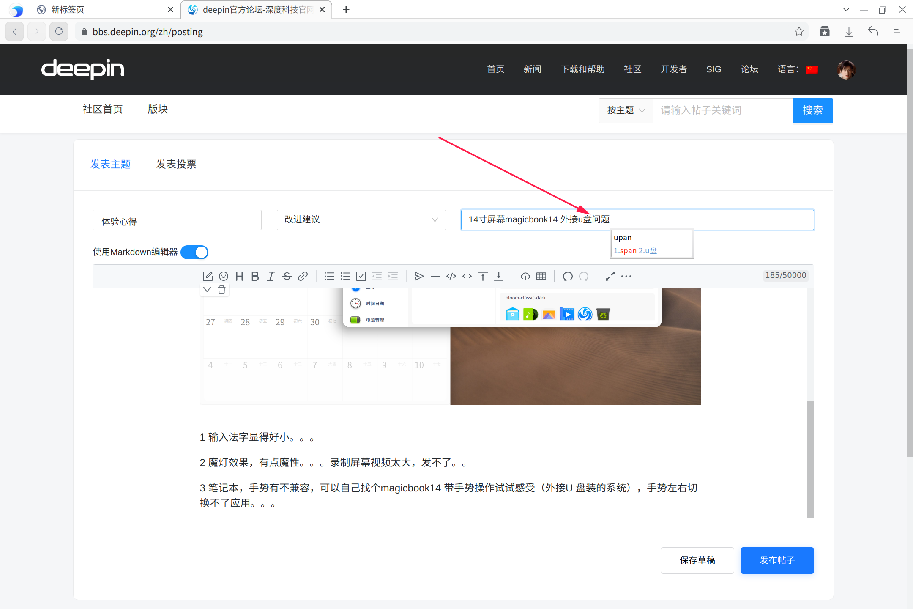This screenshot has width=913, height=609.
Task: Open 论坛 in top navigation
Action: coord(749,69)
